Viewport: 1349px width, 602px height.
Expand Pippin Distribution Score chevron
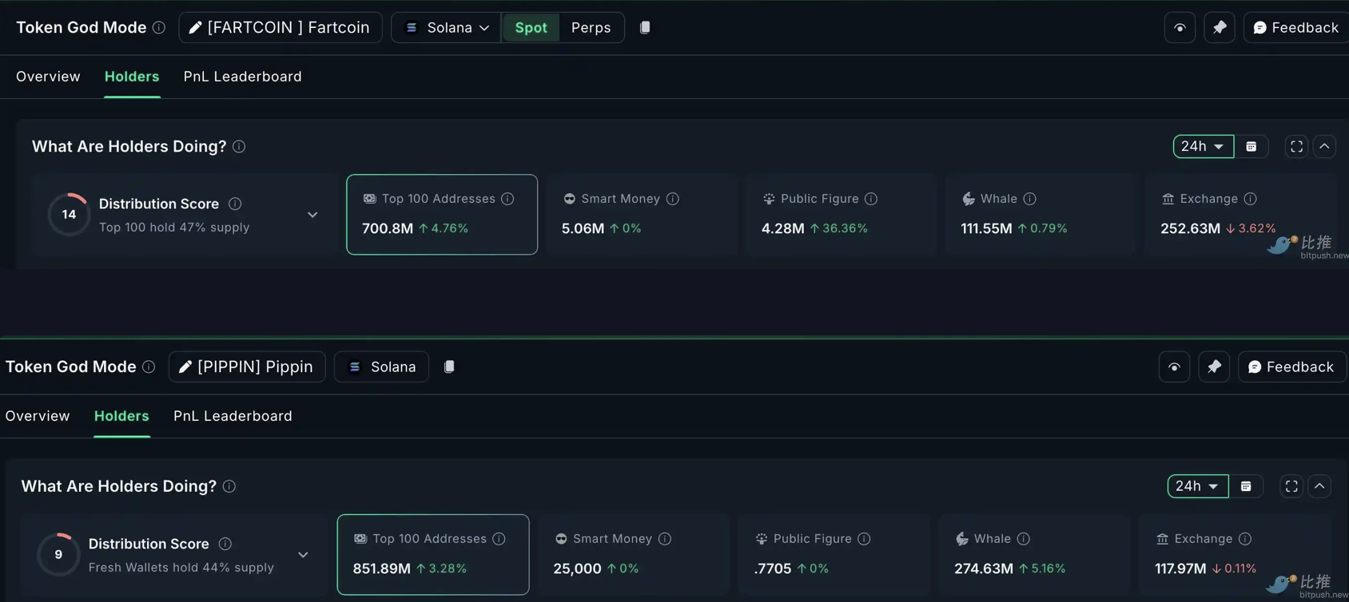pos(303,555)
